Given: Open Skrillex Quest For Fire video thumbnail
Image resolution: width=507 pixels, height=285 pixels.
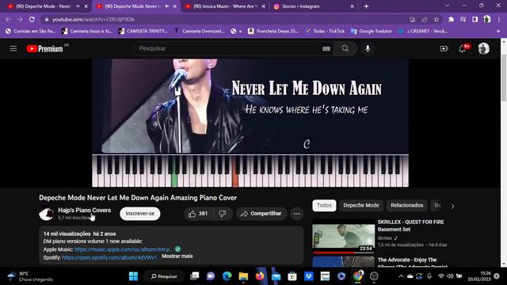Looking at the screenshot, I should [343, 236].
